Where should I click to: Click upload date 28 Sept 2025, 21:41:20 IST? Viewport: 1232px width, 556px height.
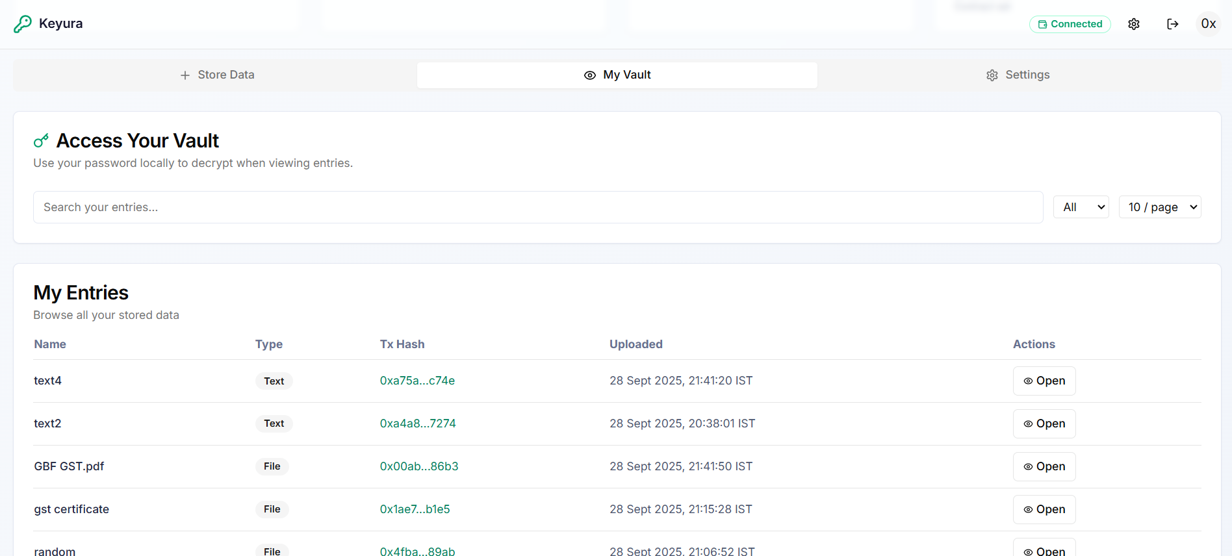pos(681,381)
